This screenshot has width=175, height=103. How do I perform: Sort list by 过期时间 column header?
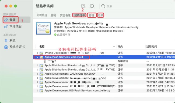click(x=152, y=47)
